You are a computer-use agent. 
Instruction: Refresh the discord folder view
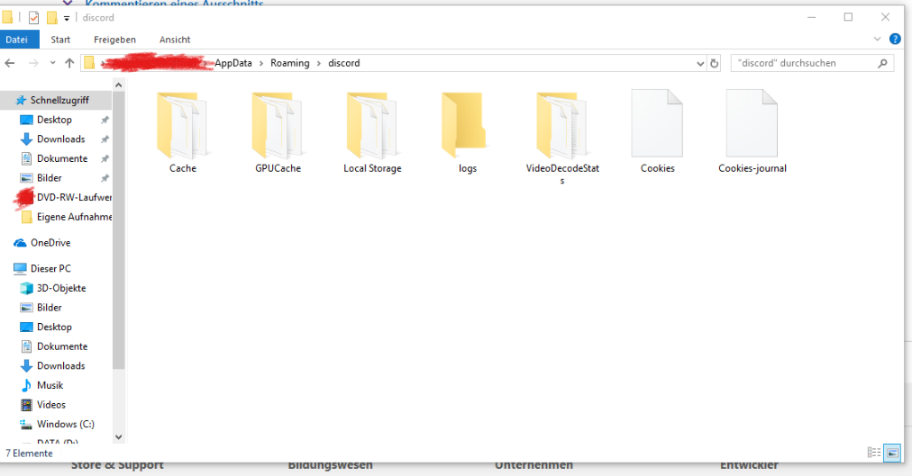[x=715, y=63]
